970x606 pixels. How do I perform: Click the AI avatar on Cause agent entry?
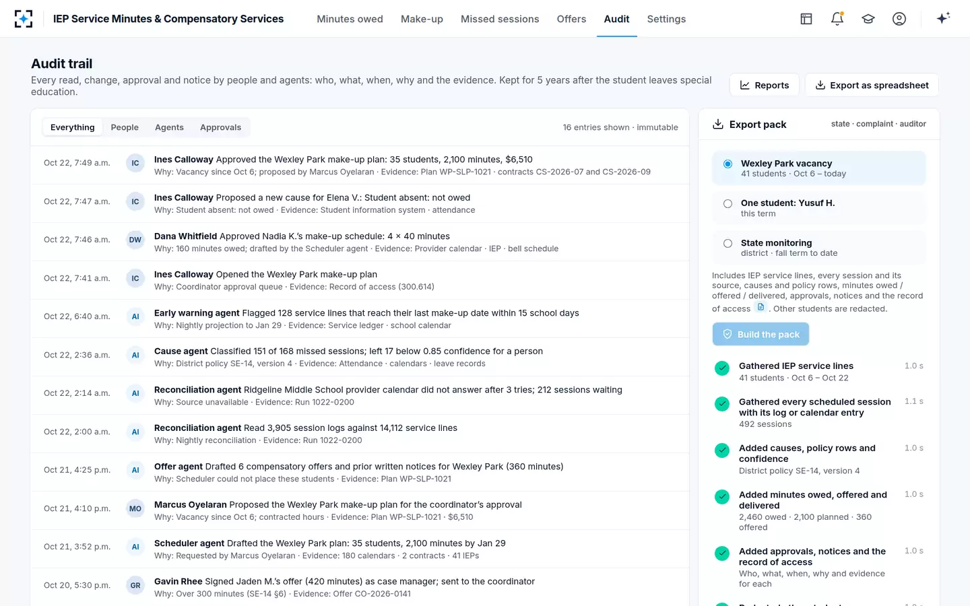pyautogui.click(x=135, y=355)
